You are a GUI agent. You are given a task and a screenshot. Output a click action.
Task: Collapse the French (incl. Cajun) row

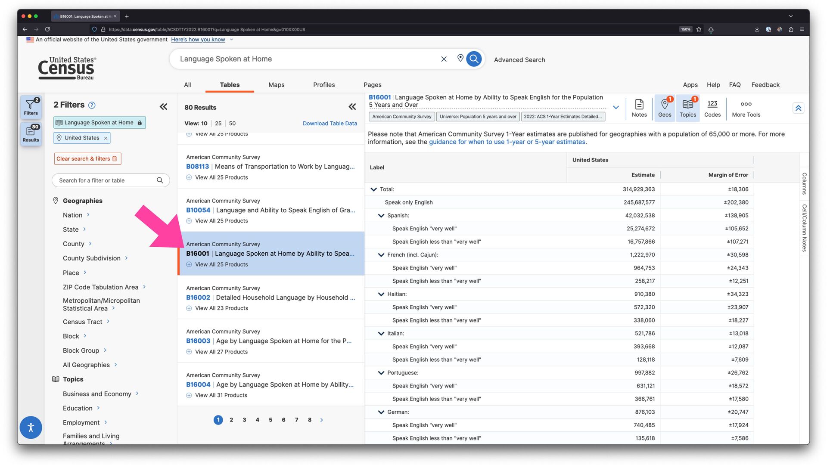click(381, 255)
